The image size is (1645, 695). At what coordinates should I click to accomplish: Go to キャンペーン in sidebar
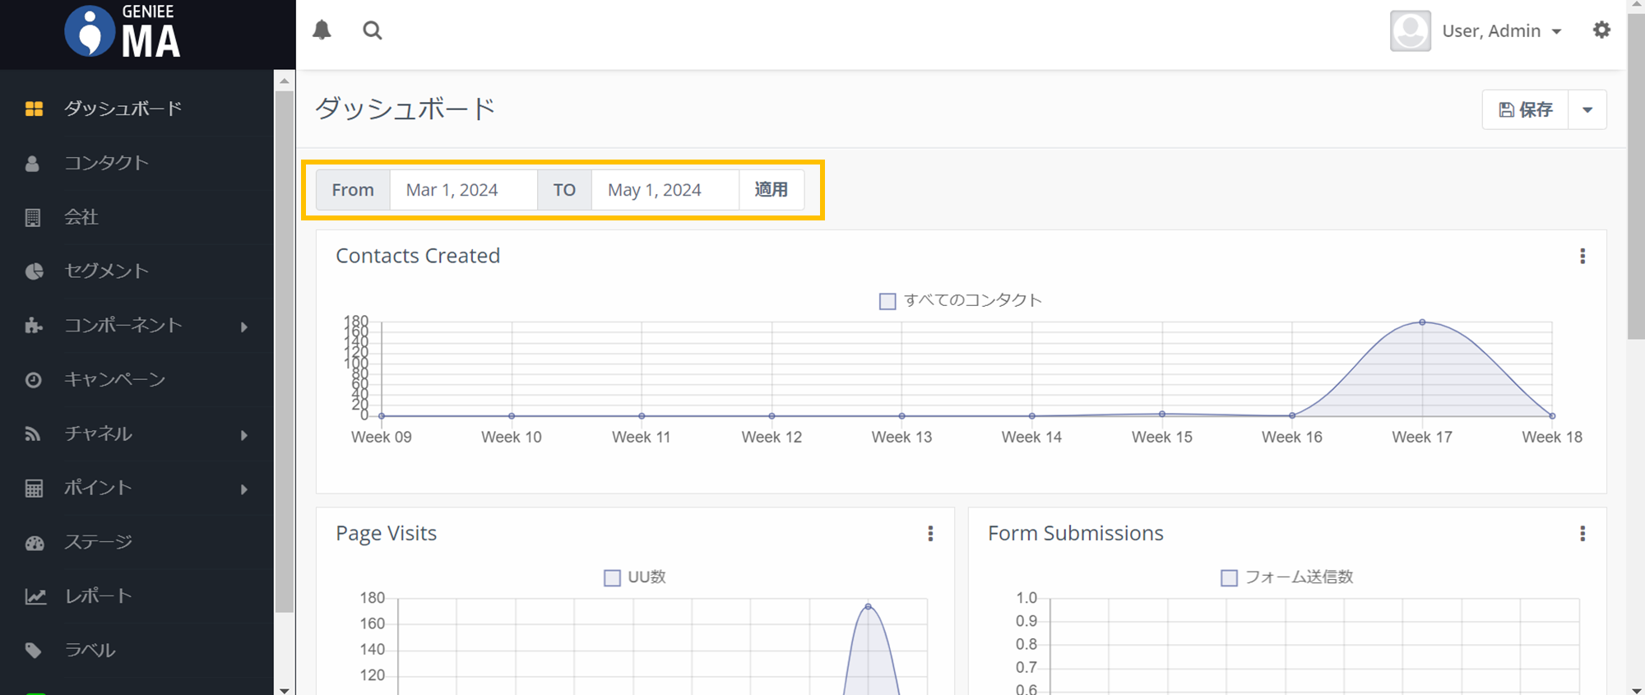click(115, 380)
